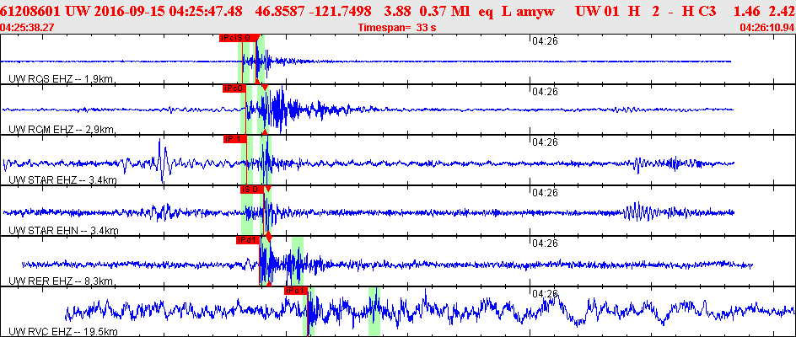Select the iPc0 pick flag on RCM

234,88
